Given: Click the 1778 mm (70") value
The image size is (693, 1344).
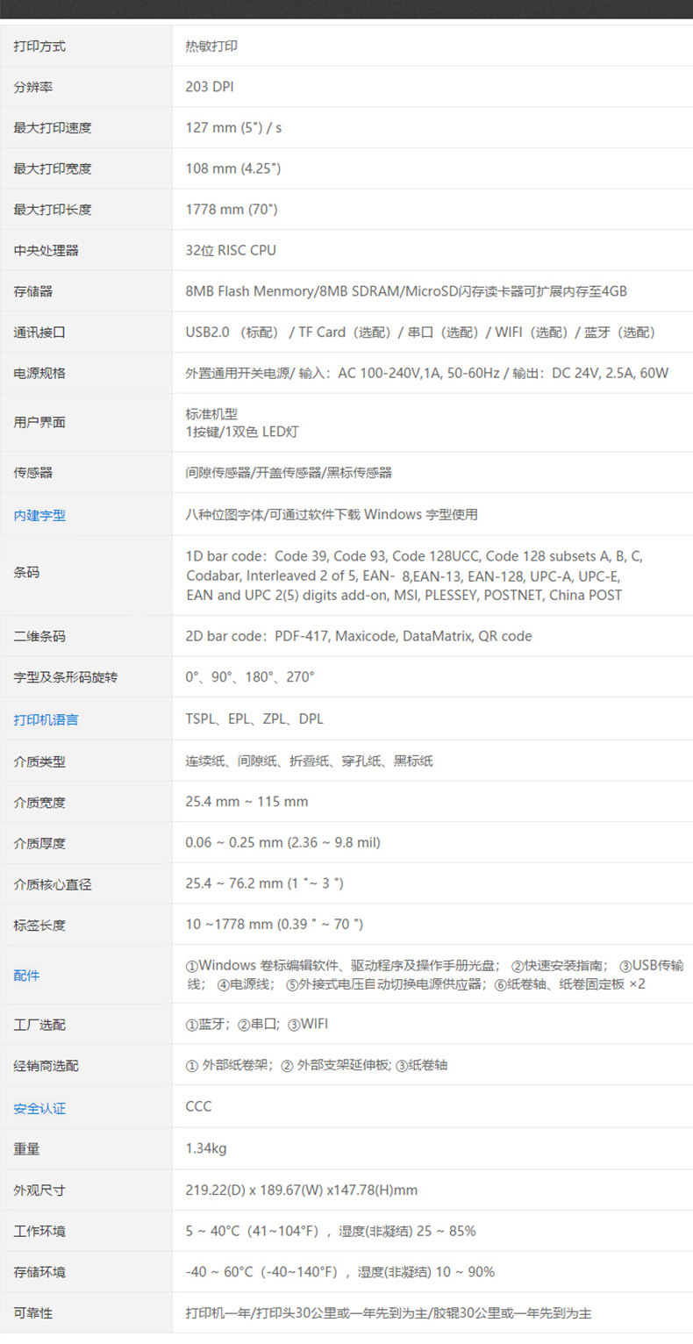Looking at the screenshot, I should click(232, 210).
